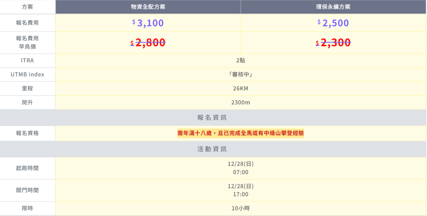Click the 2點 ITRA value
Viewport: 427px width, 216px height.
(x=240, y=61)
